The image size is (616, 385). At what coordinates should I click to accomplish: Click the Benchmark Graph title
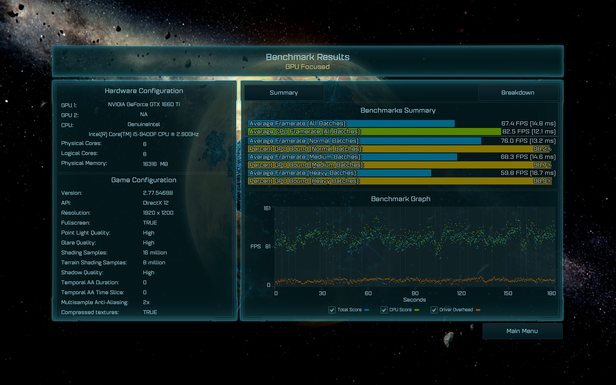point(400,199)
